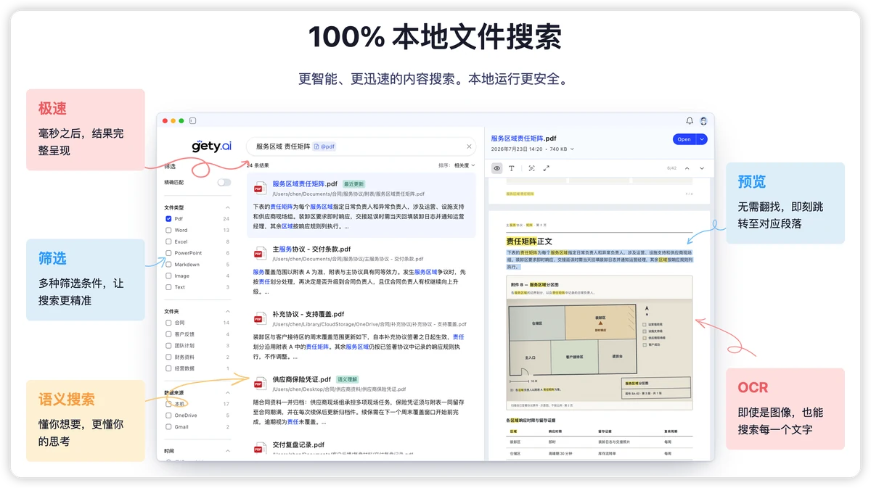Click PDF icon of 服务区域责任矩阵.pdf result

(x=259, y=189)
